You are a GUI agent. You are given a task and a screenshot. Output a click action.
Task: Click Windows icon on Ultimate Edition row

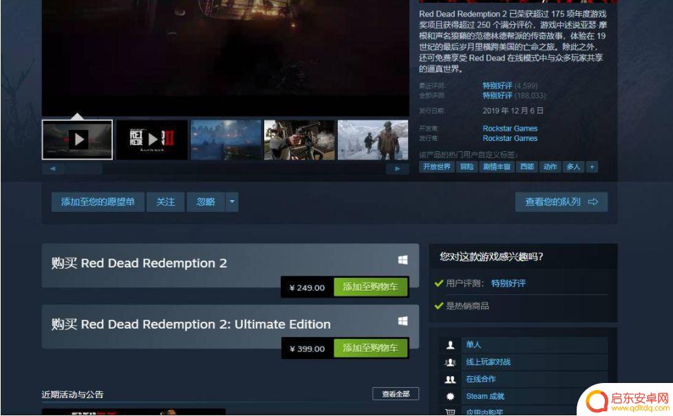coord(403,321)
